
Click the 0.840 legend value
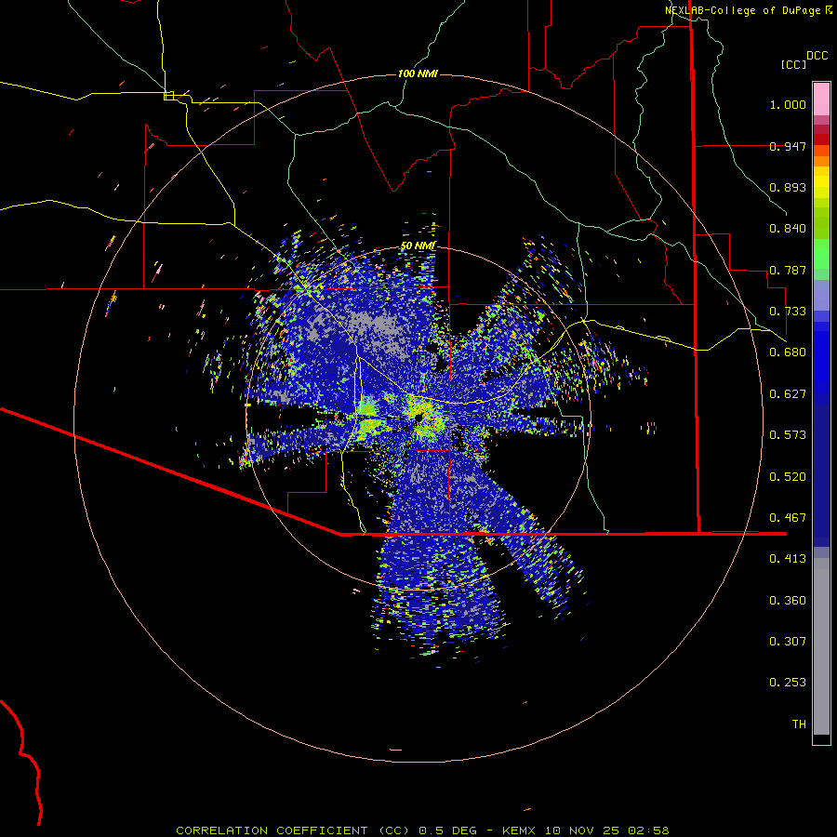point(788,229)
